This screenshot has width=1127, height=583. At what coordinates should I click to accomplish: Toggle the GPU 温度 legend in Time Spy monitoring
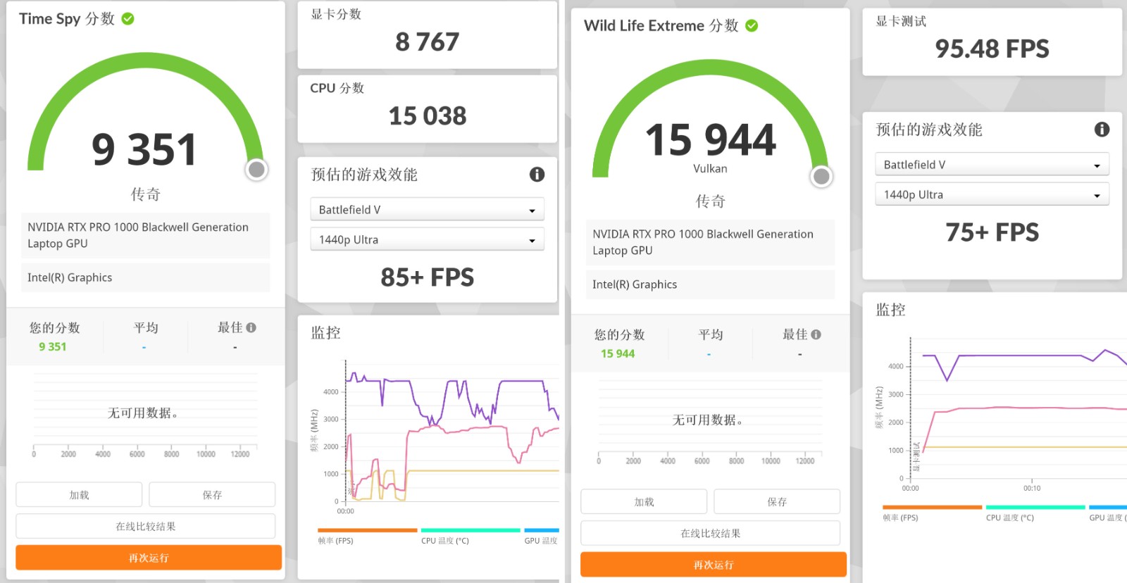pos(542,537)
